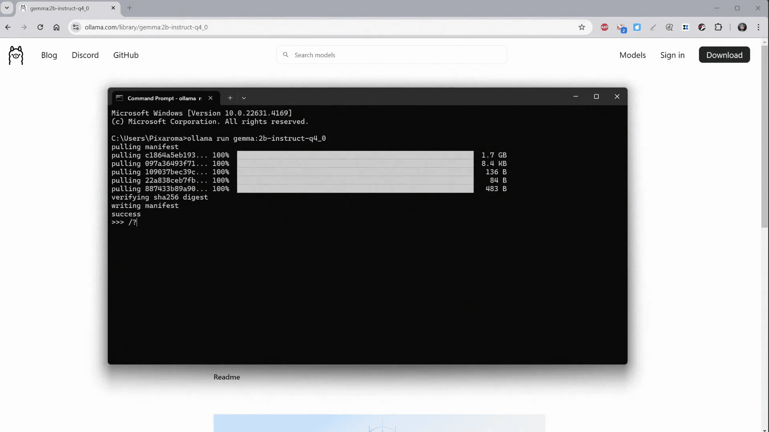Click the Ollama llama logo
The width and height of the screenshot is (769, 432).
pyautogui.click(x=16, y=55)
